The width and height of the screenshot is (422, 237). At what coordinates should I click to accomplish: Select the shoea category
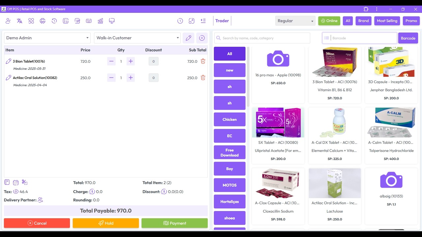tap(229, 218)
